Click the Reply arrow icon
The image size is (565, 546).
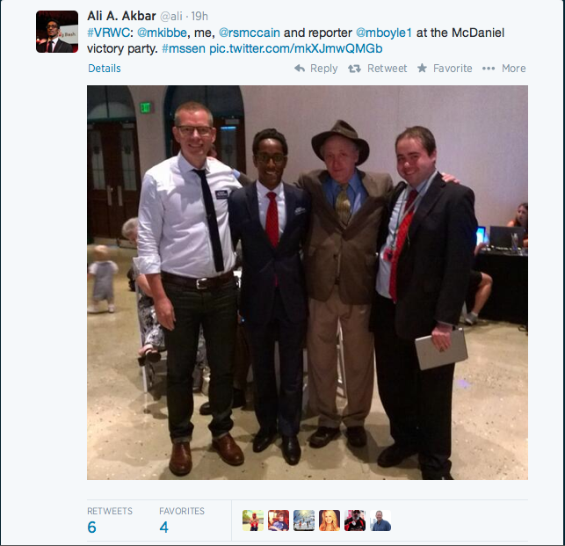pyautogui.click(x=300, y=69)
